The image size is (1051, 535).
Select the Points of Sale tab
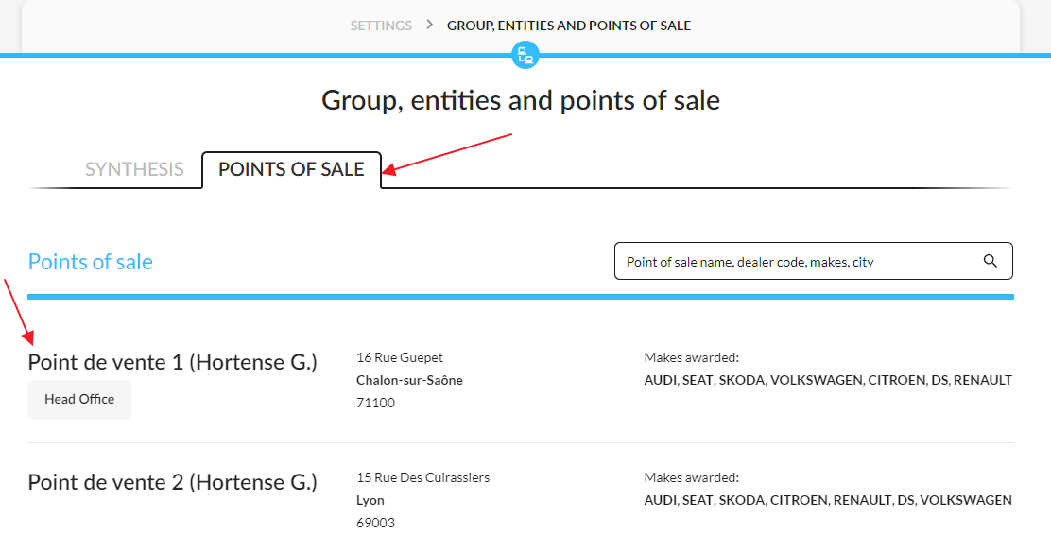point(291,169)
